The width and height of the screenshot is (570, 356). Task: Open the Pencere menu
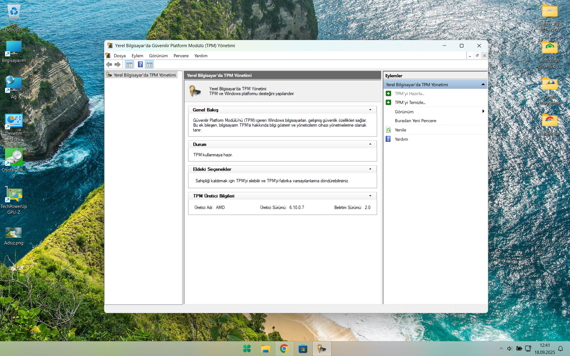tap(181, 56)
